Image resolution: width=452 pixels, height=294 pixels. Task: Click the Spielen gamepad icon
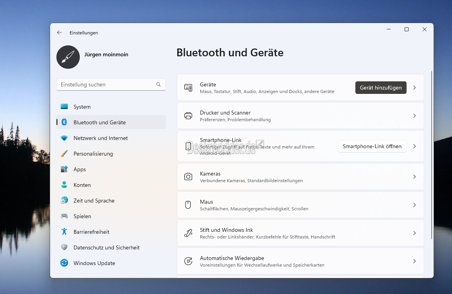pos(64,216)
